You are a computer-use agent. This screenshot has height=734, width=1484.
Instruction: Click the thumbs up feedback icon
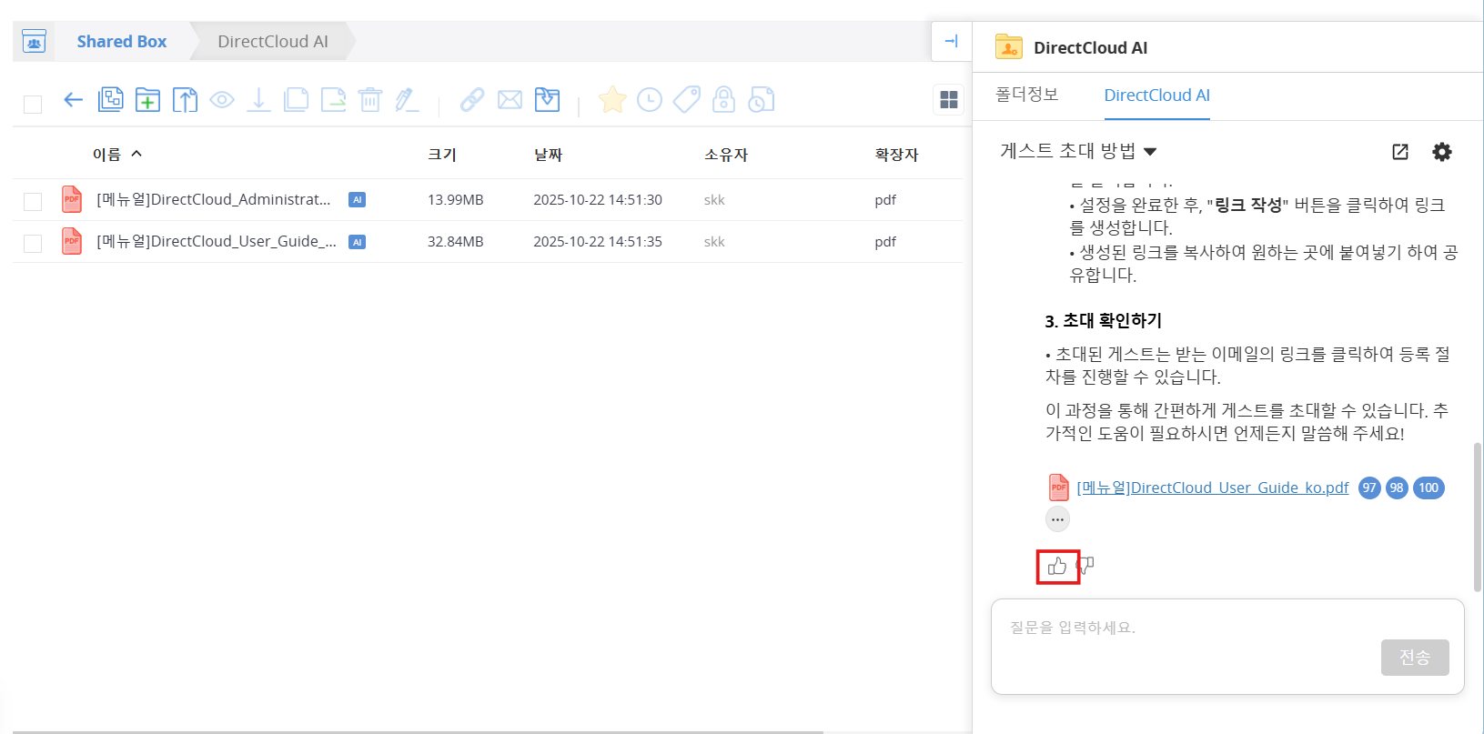tap(1057, 567)
